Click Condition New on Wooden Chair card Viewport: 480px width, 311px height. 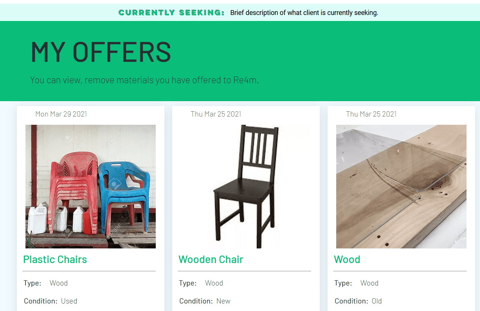pos(205,301)
